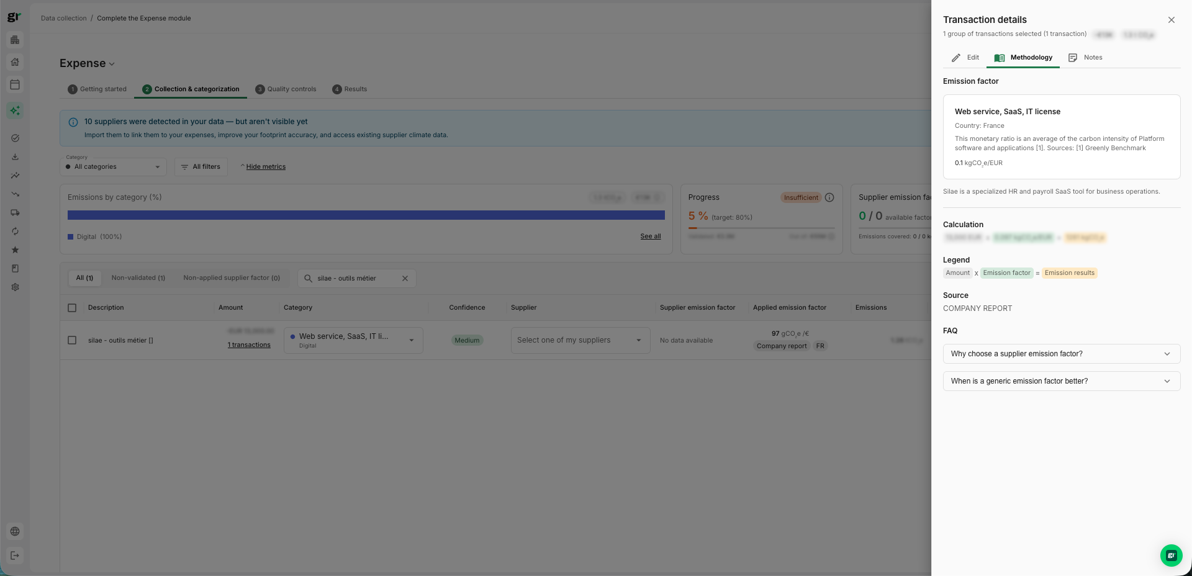This screenshot has width=1192, height=576.
Task: Click the globe language icon
Action: (15, 531)
